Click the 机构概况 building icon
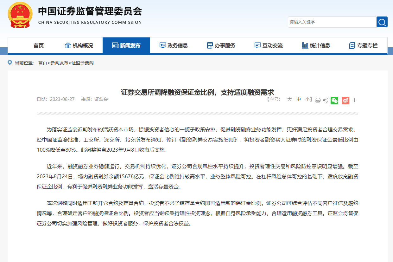This screenshot has width=393, height=262. [68, 45]
